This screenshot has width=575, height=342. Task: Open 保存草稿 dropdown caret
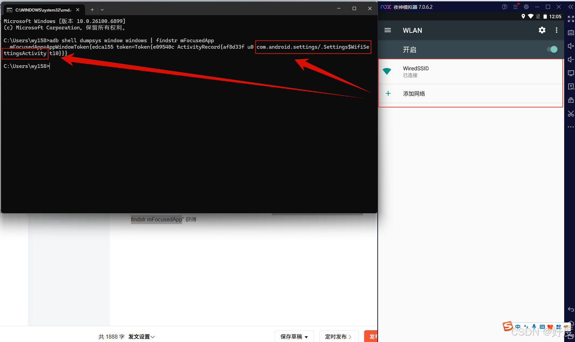[306, 337]
